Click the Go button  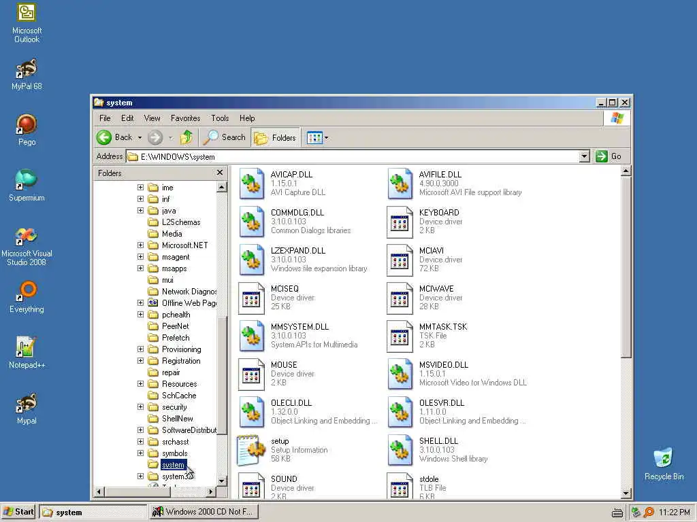[609, 156]
